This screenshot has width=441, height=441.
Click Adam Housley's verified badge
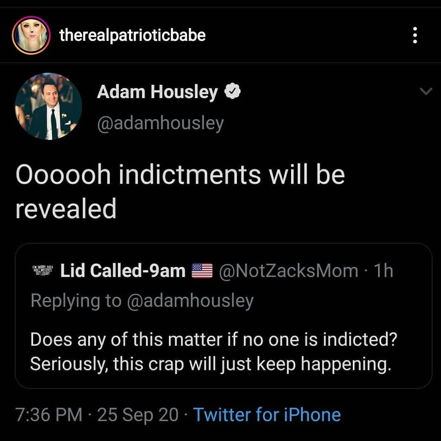233,93
